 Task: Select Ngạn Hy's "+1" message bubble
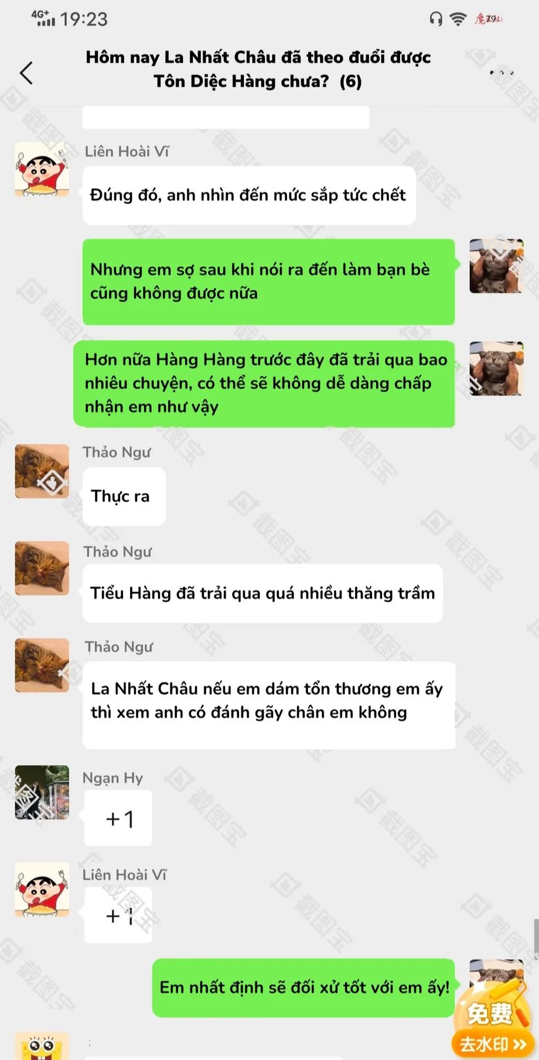118,818
